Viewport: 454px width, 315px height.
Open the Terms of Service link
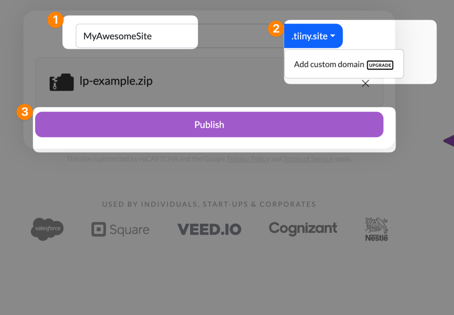pyautogui.click(x=308, y=159)
